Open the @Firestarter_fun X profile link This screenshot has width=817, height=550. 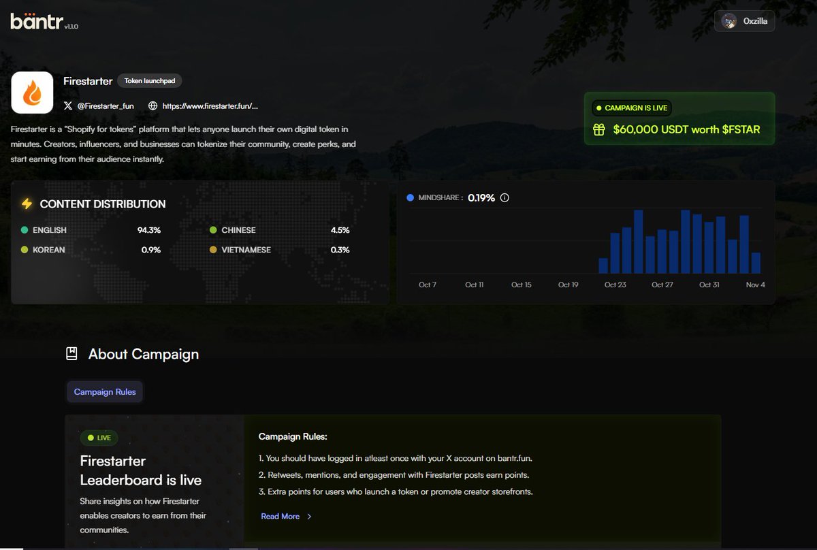tap(105, 106)
